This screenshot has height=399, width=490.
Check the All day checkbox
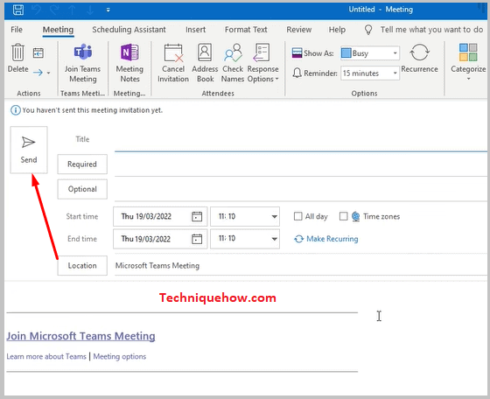tap(298, 216)
